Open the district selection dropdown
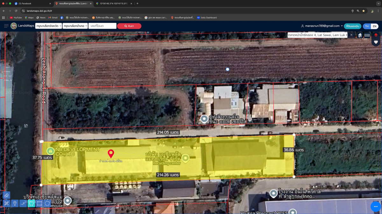 75,26
